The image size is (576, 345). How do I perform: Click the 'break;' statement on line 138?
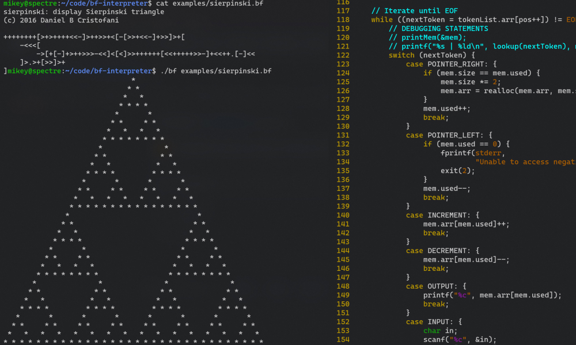[436, 197]
